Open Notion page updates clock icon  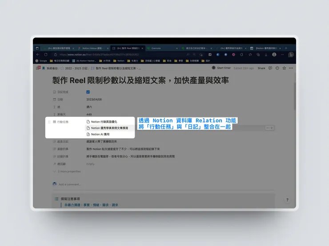(277, 68)
